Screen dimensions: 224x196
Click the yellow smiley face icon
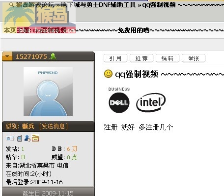tap(108, 74)
